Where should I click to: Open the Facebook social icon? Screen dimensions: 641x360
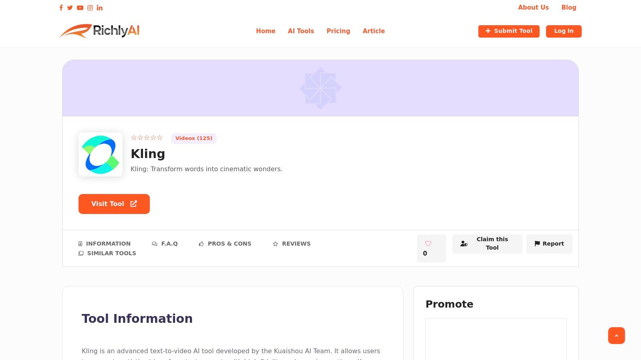tap(61, 8)
